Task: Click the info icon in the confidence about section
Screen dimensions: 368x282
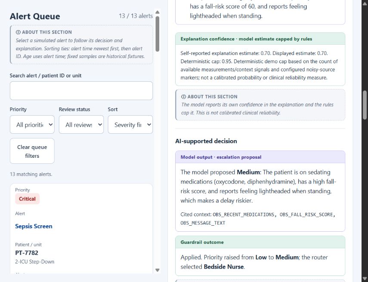Action: coord(183,97)
